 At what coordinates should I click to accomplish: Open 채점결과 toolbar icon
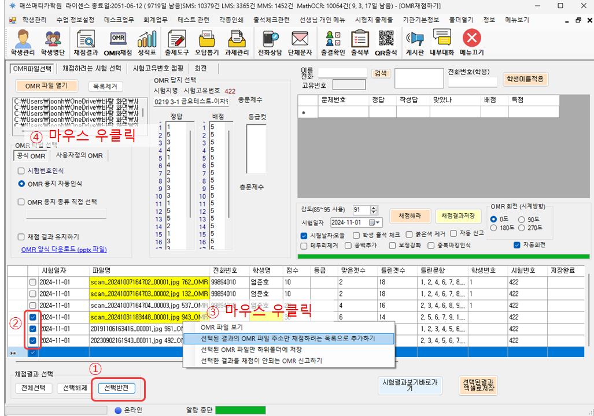pos(86,42)
